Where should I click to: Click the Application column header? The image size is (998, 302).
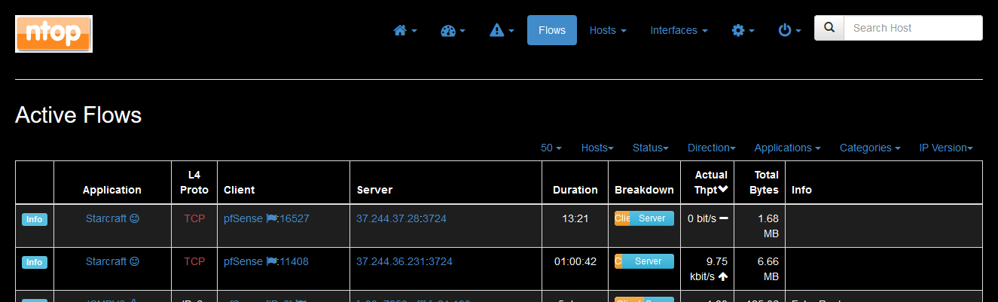click(x=112, y=190)
